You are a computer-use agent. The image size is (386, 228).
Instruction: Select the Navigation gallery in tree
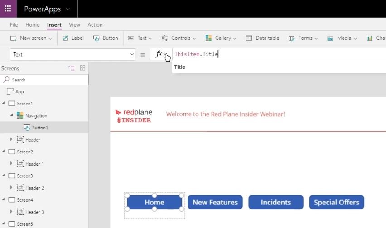click(x=36, y=115)
